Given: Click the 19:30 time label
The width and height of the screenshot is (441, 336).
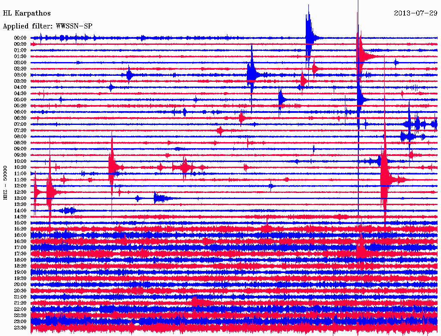Looking at the screenshot, I should (20, 278).
